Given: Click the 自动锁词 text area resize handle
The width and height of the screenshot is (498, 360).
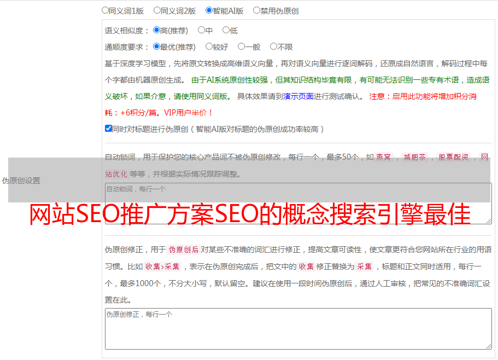Looking at the screenshot, I should coord(488,220).
